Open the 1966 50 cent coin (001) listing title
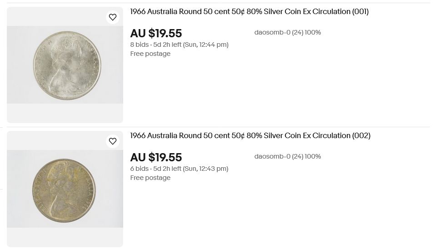445x249 pixels. 249,12
